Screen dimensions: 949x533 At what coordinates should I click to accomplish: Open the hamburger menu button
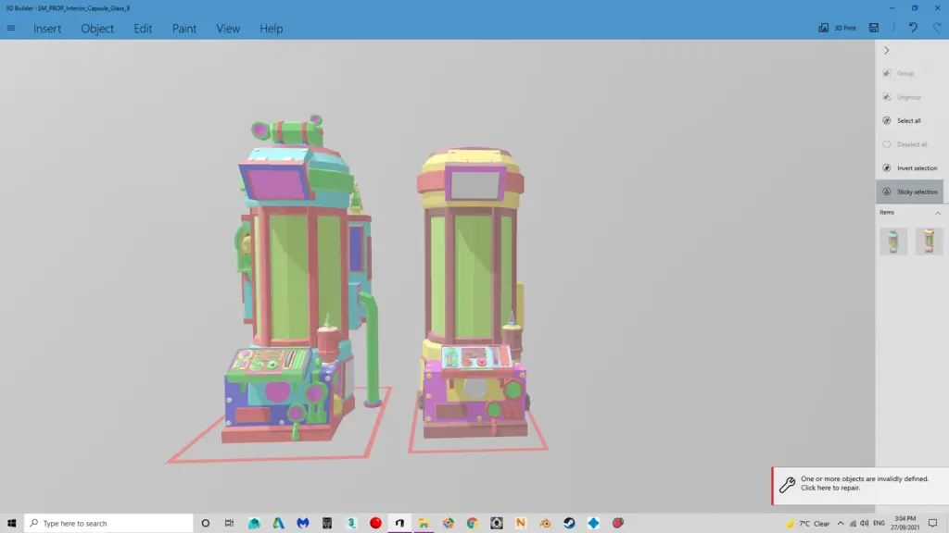click(11, 28)
